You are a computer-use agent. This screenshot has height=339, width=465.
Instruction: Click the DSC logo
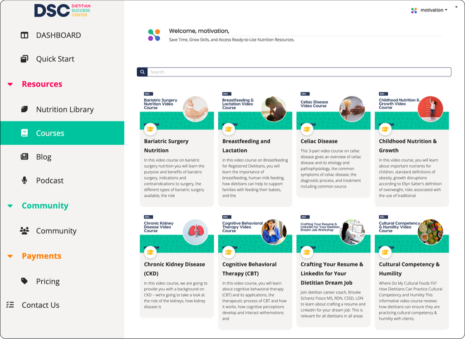62,10
